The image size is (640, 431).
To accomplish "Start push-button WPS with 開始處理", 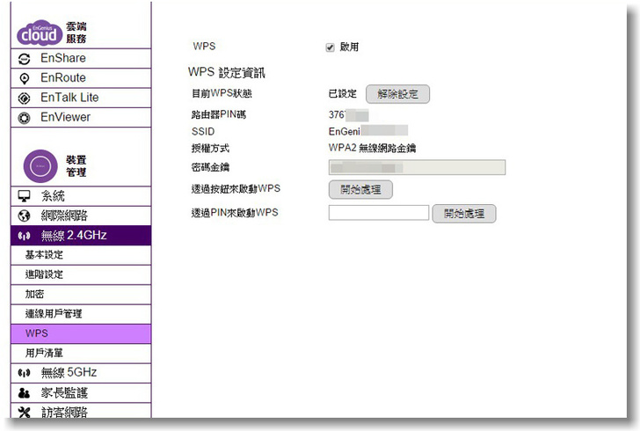I will point(360,189).
